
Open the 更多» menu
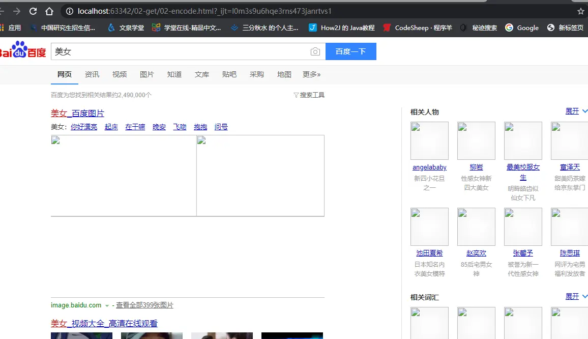point(312,74)
